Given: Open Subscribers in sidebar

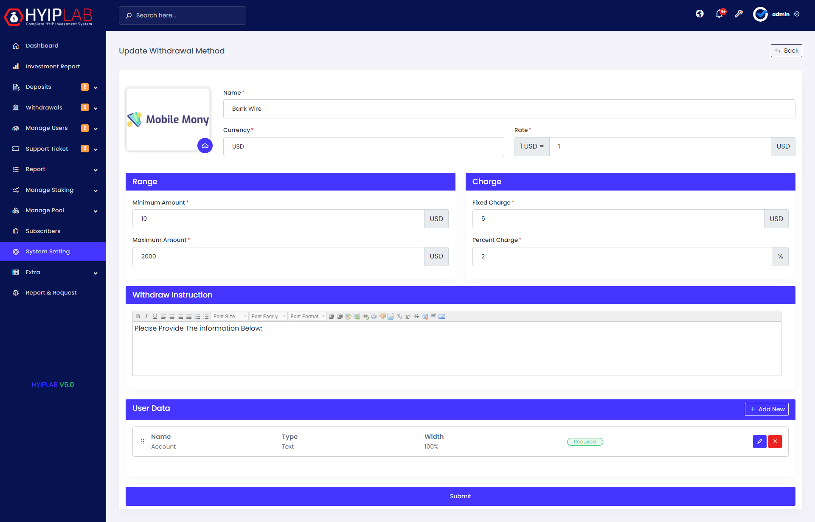Looking at the screenshot, I should pos(53,231).
